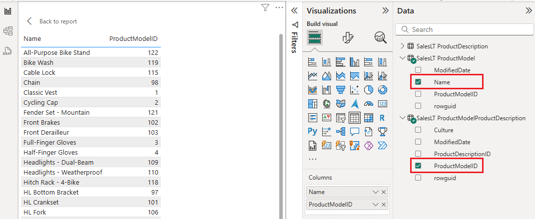Image resolution: width=535 pixels, height=219 pixels.
Task: Expand the Filters pane
Action: pos(294,10)
